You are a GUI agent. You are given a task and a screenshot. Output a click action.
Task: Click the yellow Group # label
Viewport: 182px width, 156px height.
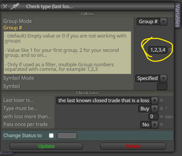click(13, 28)
